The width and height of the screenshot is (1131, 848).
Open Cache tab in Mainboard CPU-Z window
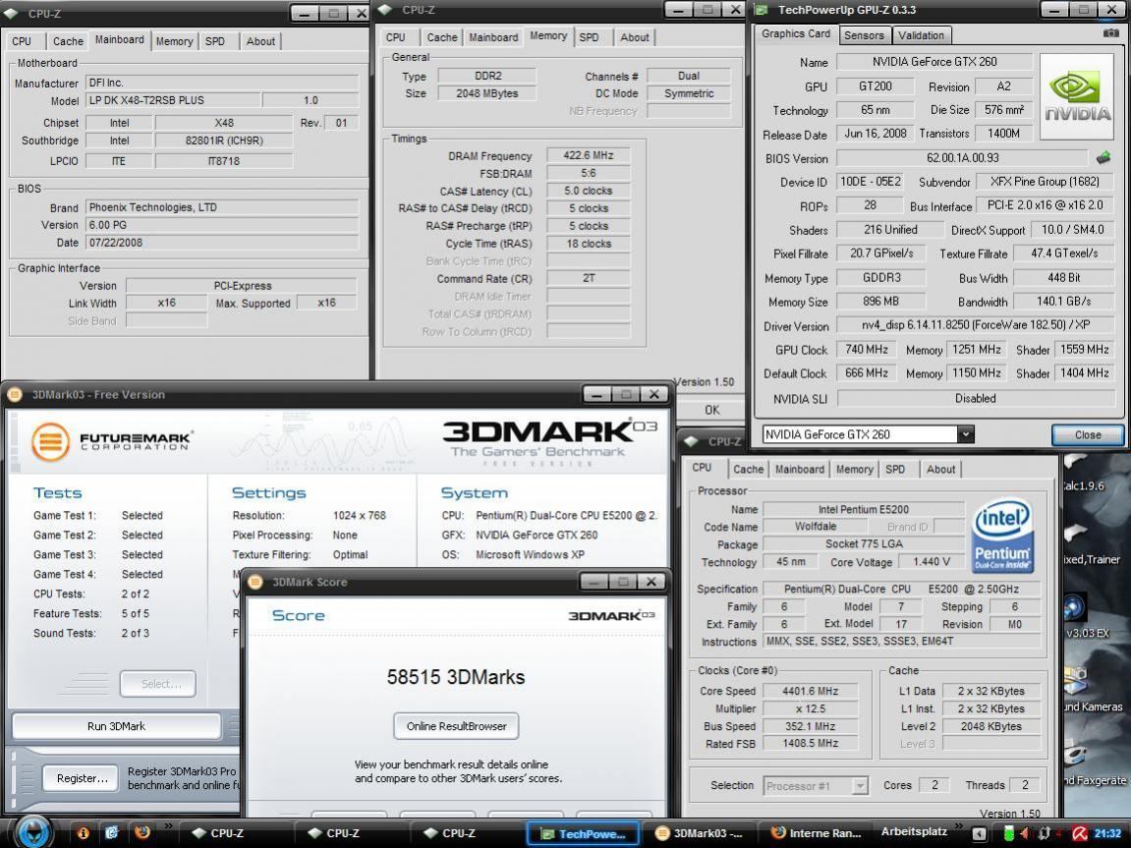69,41
